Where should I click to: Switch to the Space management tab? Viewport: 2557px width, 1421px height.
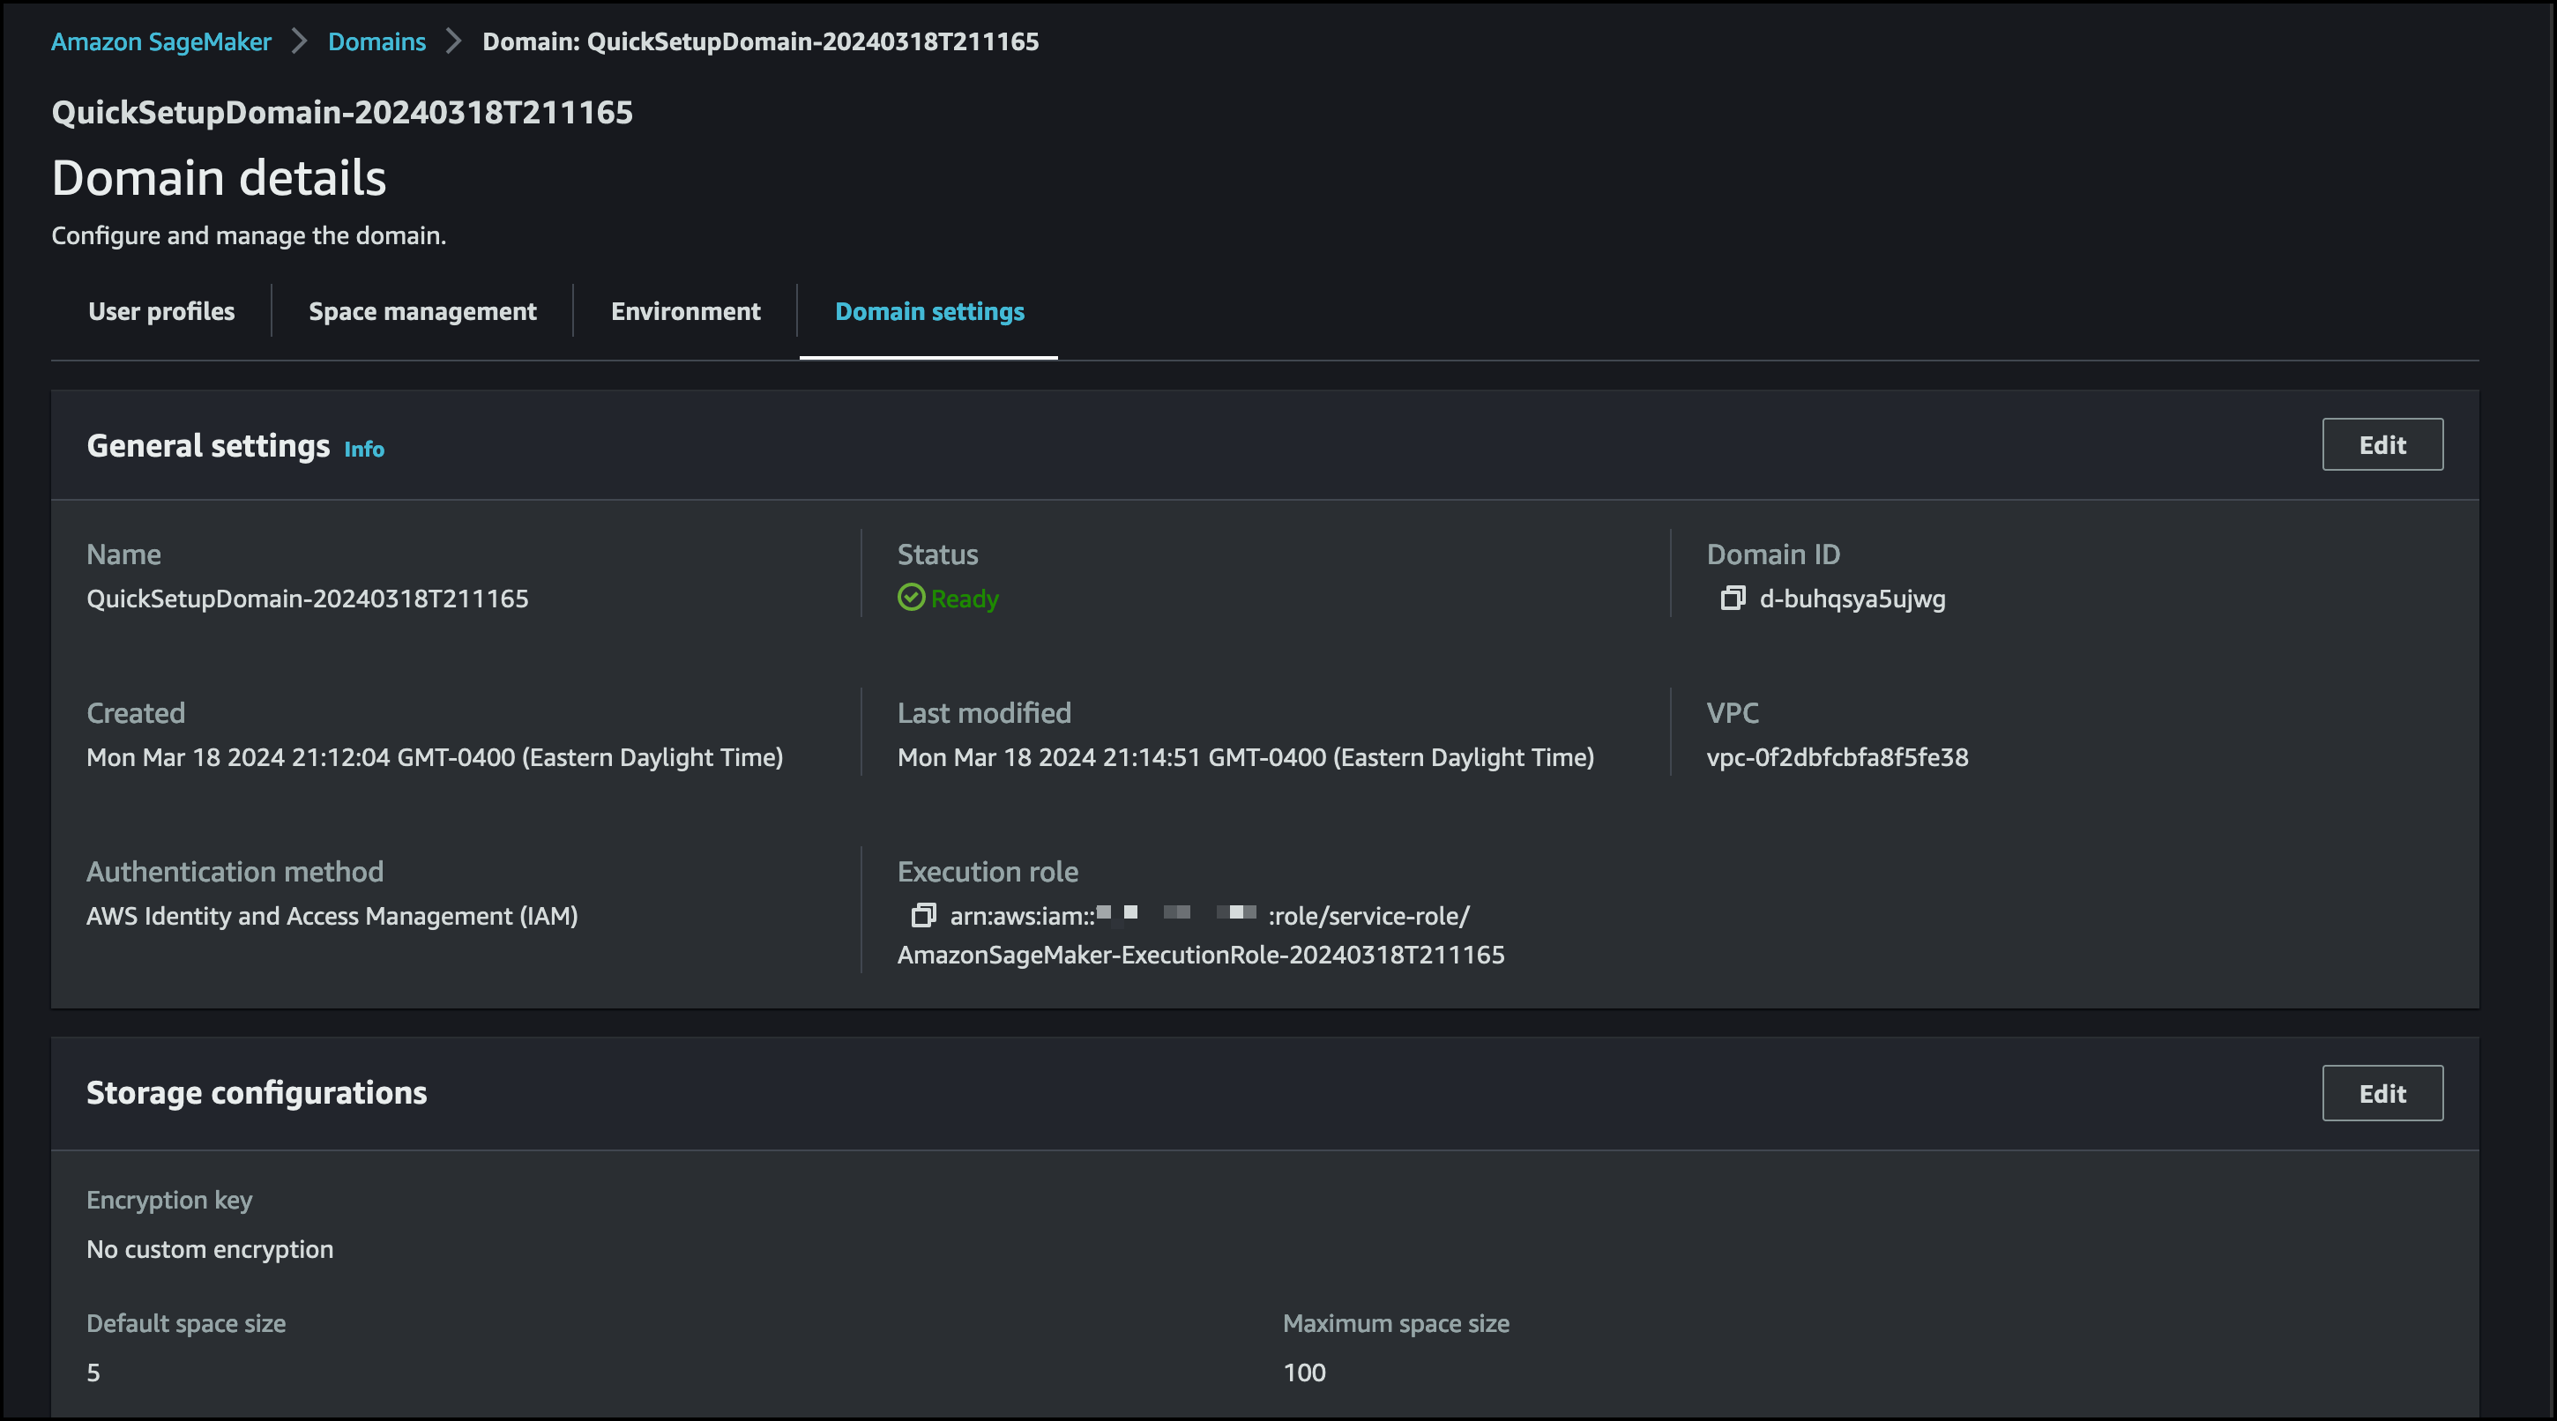click(x=421, y=311)
